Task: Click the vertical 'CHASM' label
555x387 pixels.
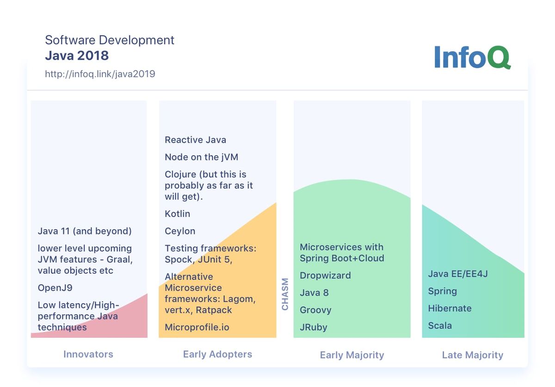Action: [285, 294]
